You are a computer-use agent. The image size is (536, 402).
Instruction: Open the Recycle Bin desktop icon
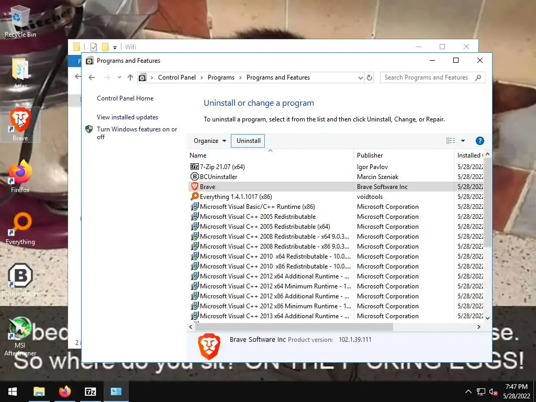(x=20, y=20)
